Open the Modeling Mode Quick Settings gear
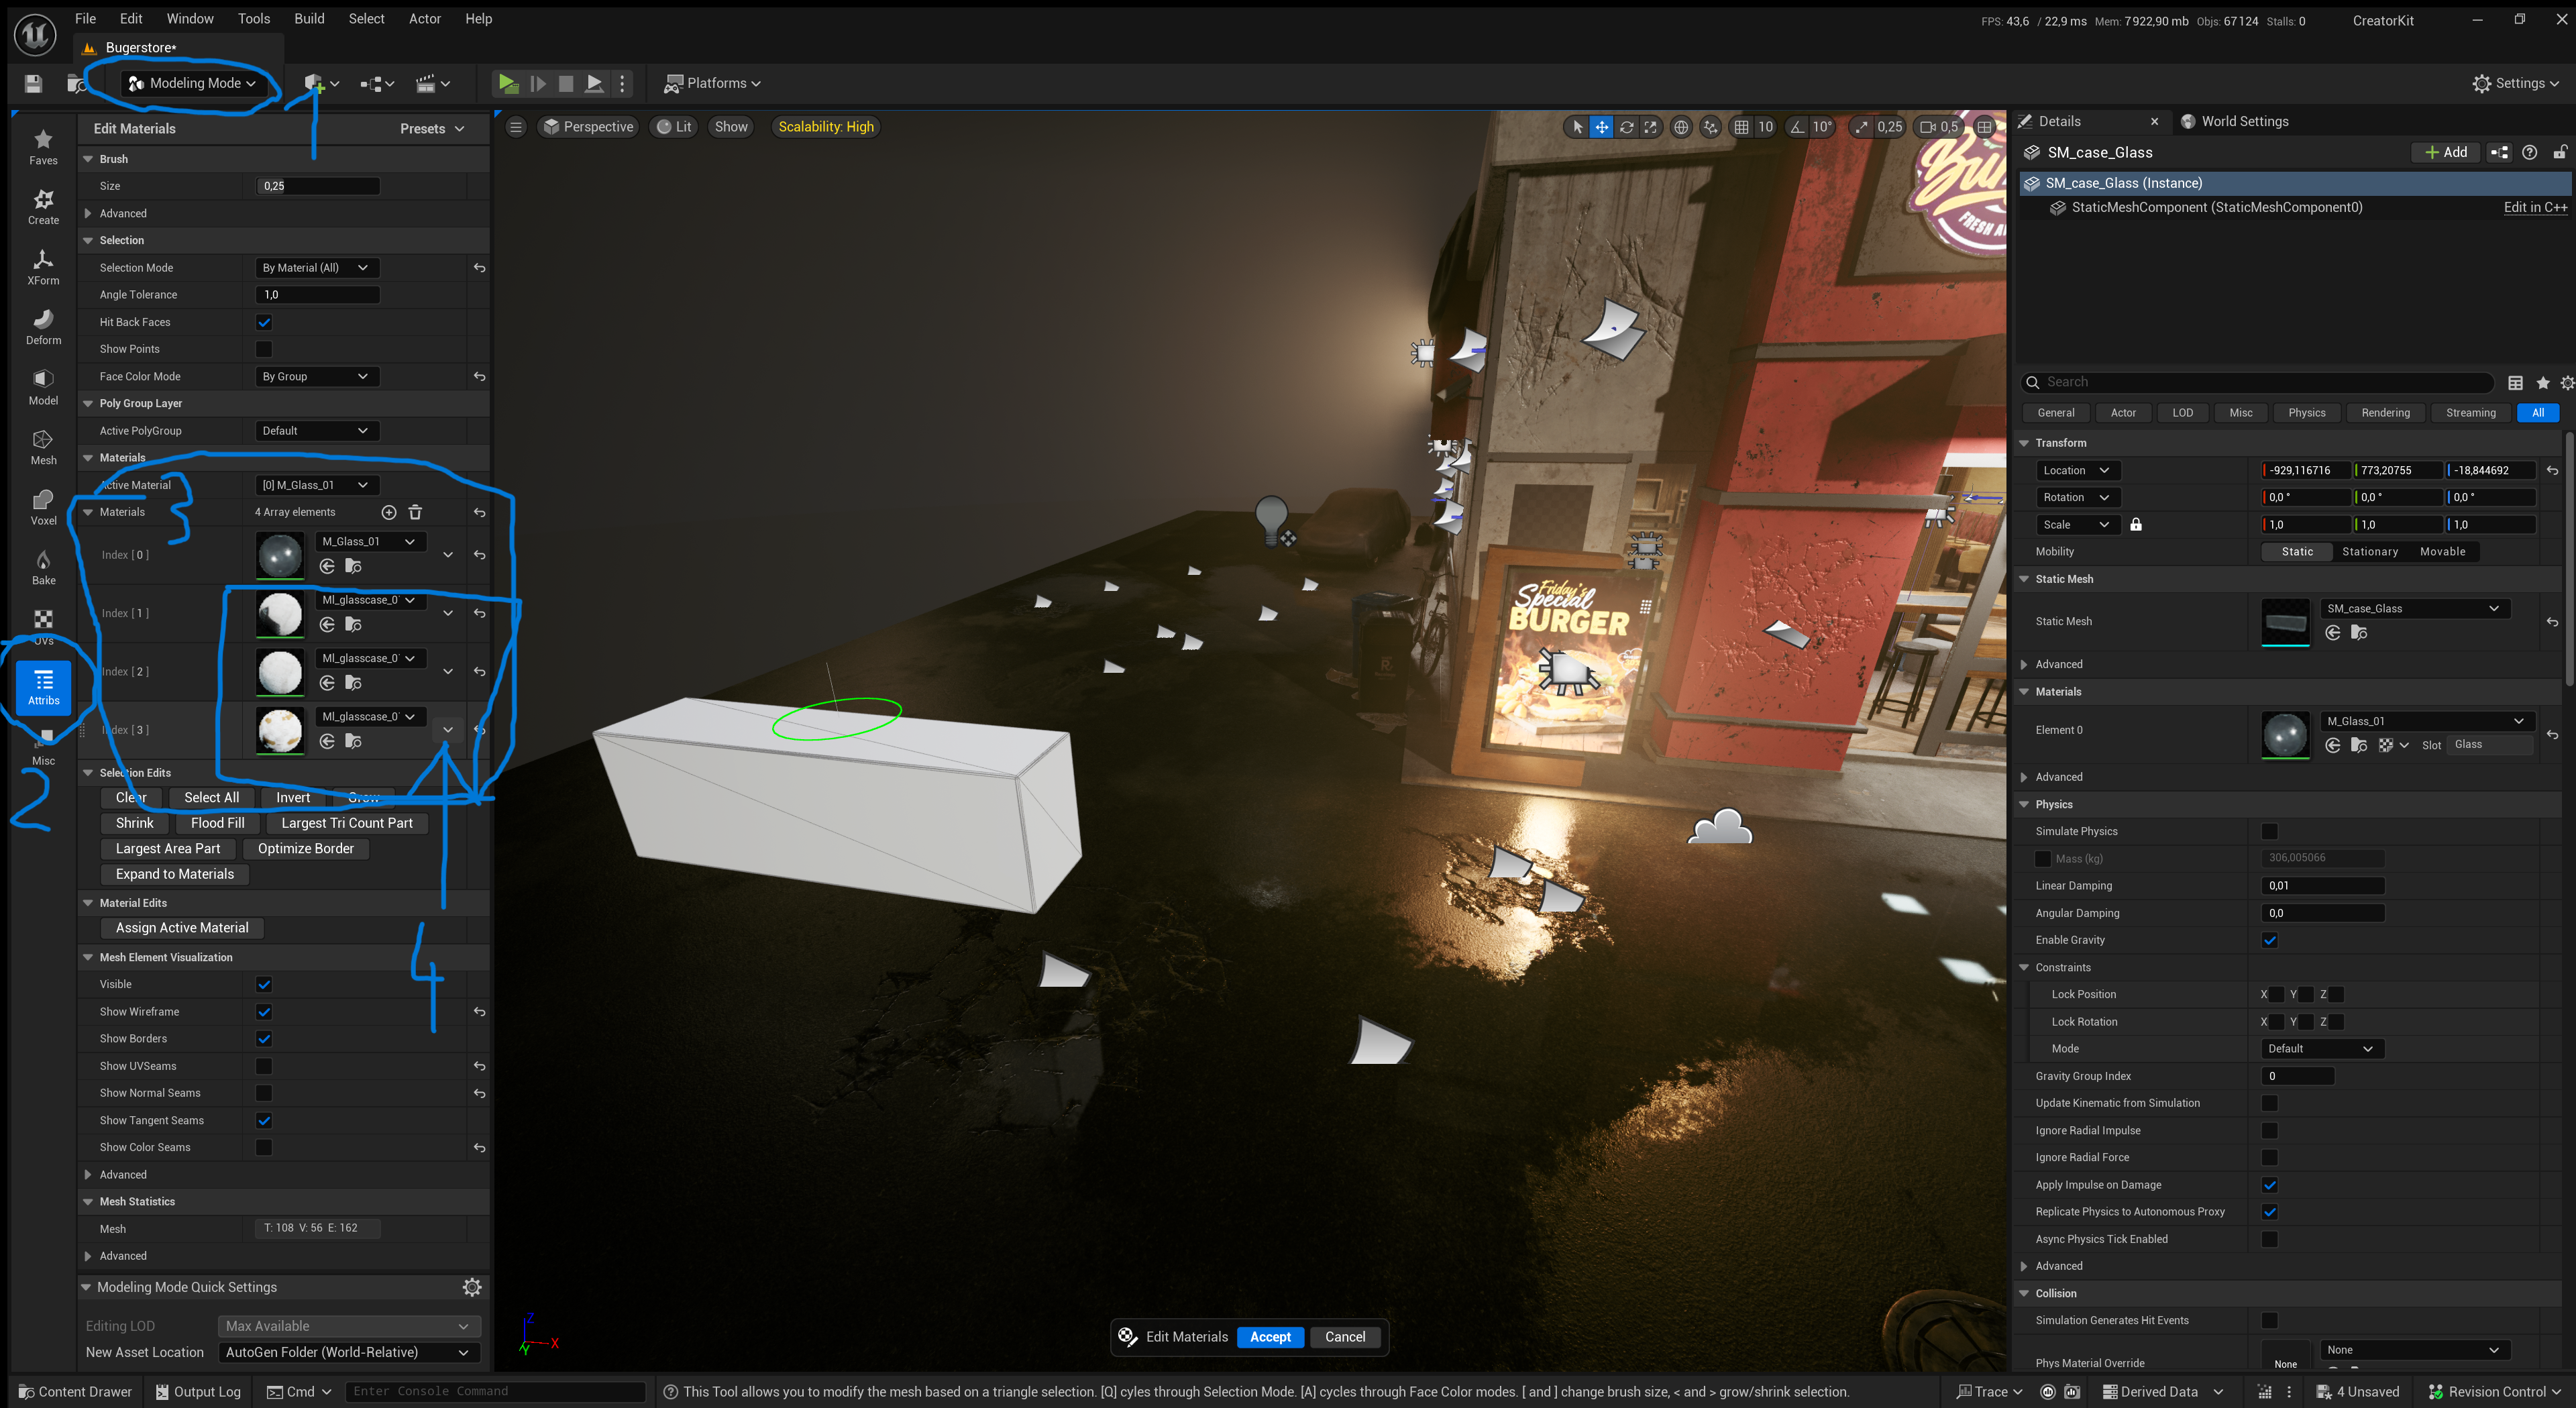2576x1408 pixels. [x=472, y=1288]
